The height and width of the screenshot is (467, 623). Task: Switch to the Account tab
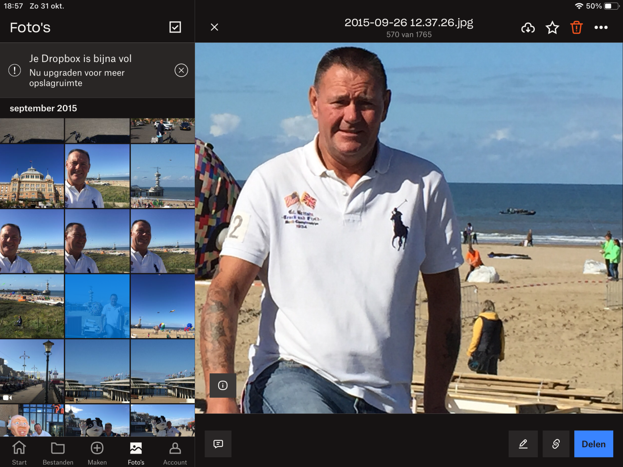tap(175, 453)
